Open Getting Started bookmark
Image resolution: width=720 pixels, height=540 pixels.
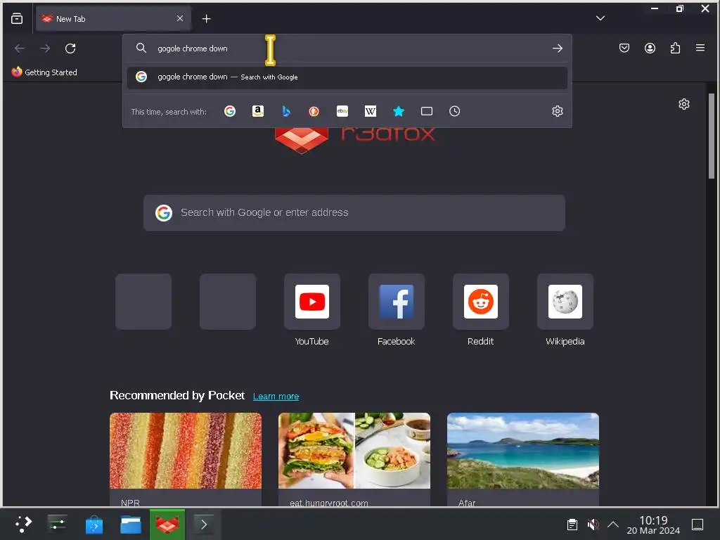pyautogui.click(x=44, y=72)
